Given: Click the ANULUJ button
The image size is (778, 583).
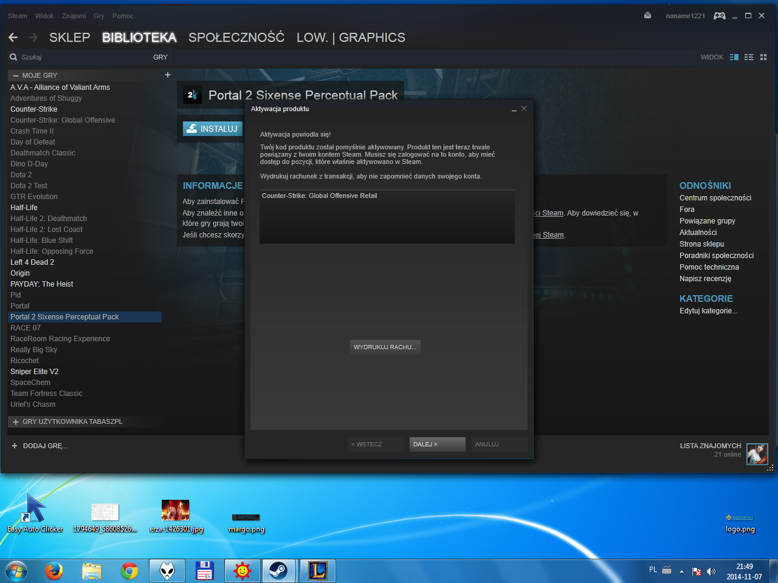Looking at the screenshot, I should pyautogui.click(x=500, y=445).
